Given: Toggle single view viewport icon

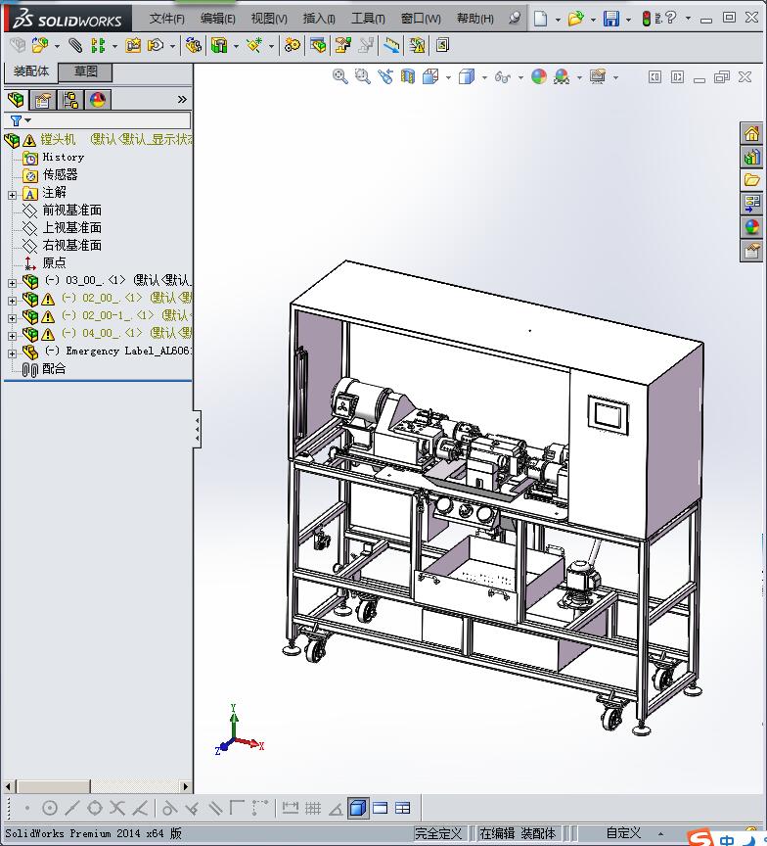Looking at the screenshot, I should [x=358, y=808].
